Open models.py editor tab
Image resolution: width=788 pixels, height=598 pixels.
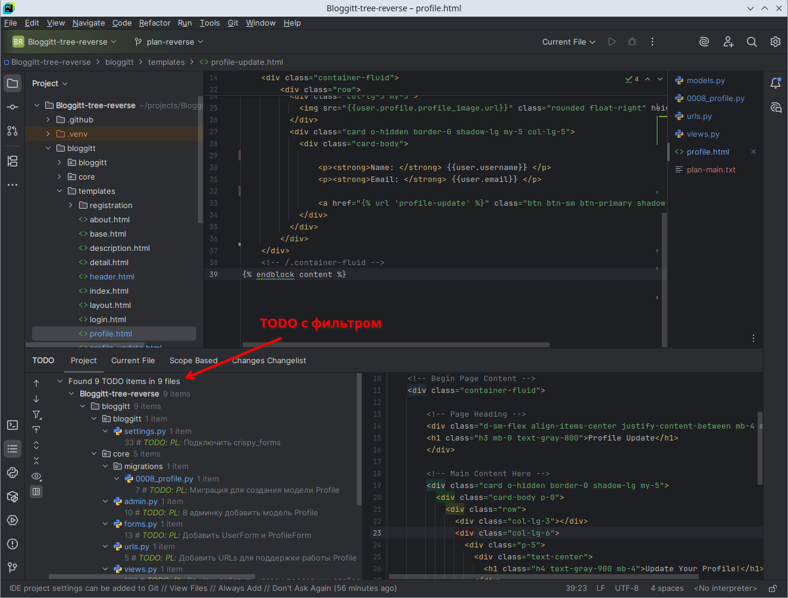click(705, 80)
